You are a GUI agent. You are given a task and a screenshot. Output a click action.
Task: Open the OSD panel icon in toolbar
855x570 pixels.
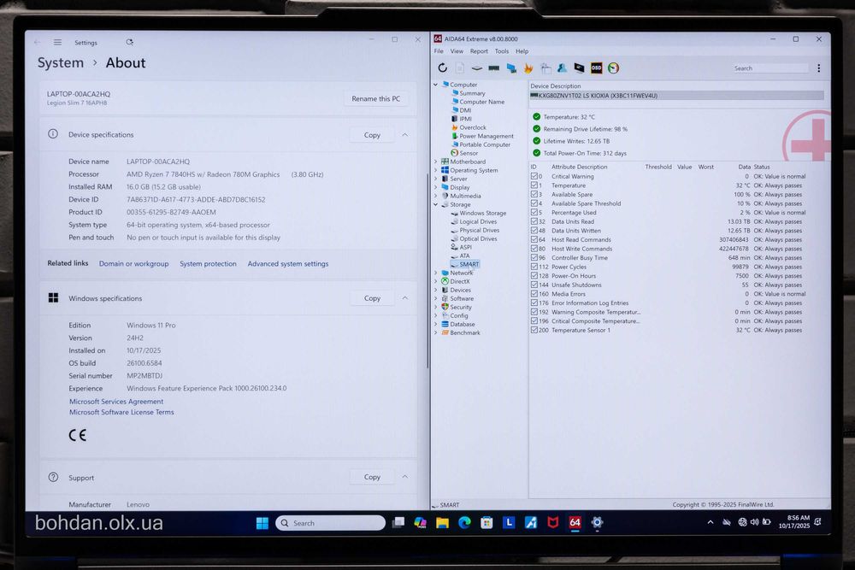pos(597,68)
